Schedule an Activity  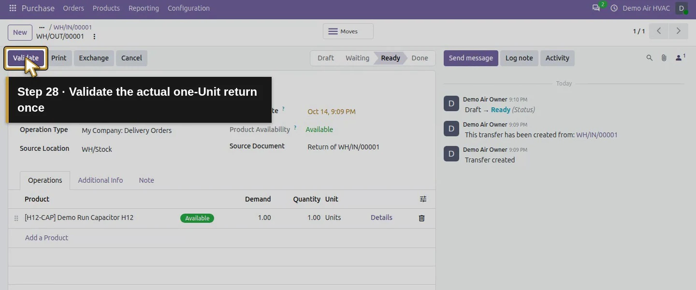tap(557, 58)
